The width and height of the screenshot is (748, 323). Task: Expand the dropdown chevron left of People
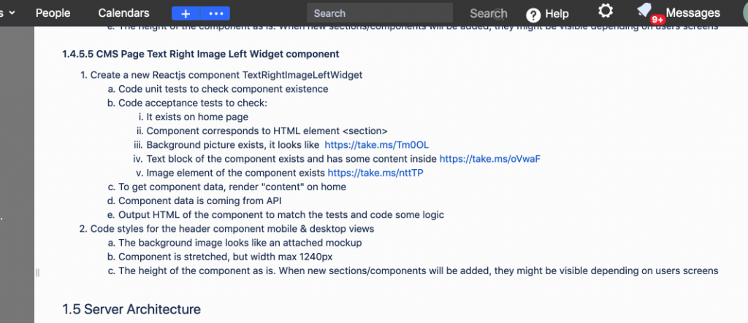click(x=12, y=13)
